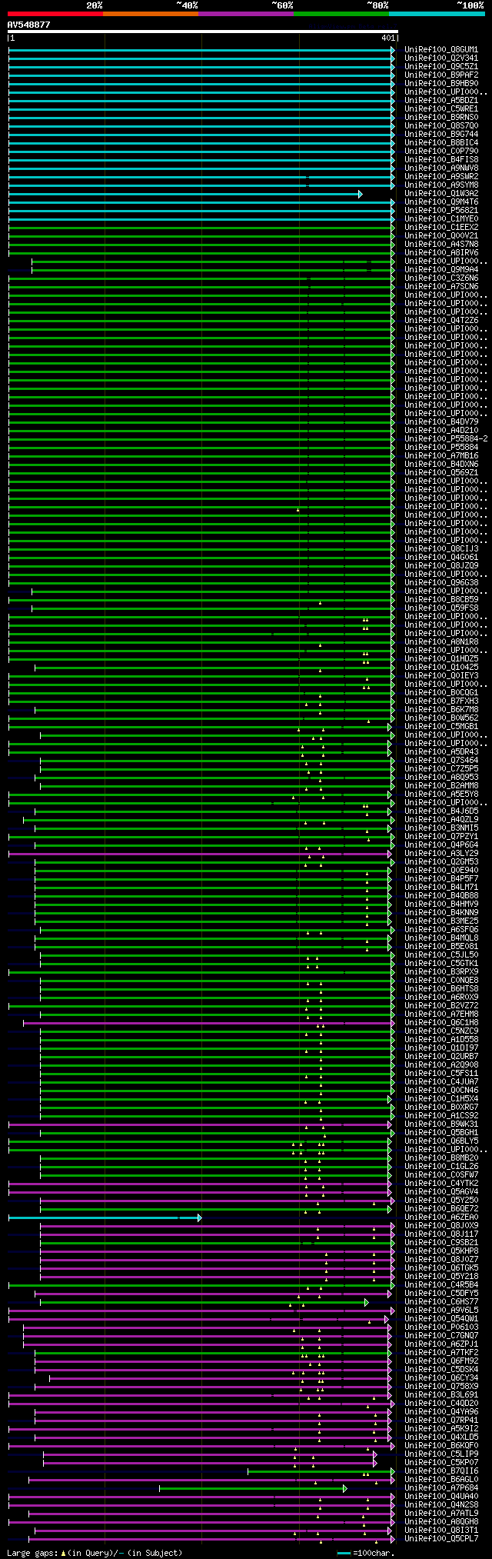Click the UniRef100_C1EEX2 label
Viewport: 492px width, 1559px height.
(x=441, y=228)
